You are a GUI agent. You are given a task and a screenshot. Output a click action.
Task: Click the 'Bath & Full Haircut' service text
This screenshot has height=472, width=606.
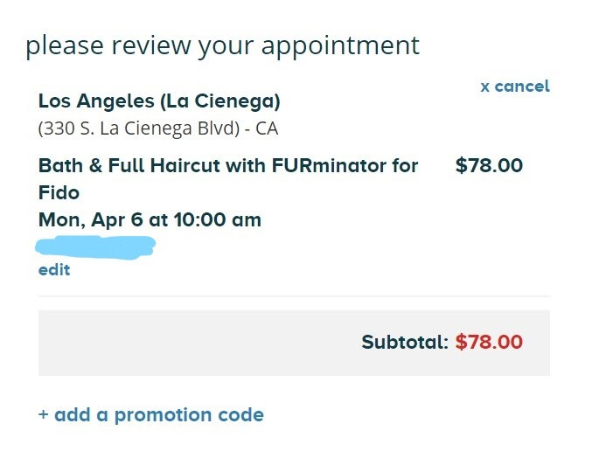[x=133, y=165]
